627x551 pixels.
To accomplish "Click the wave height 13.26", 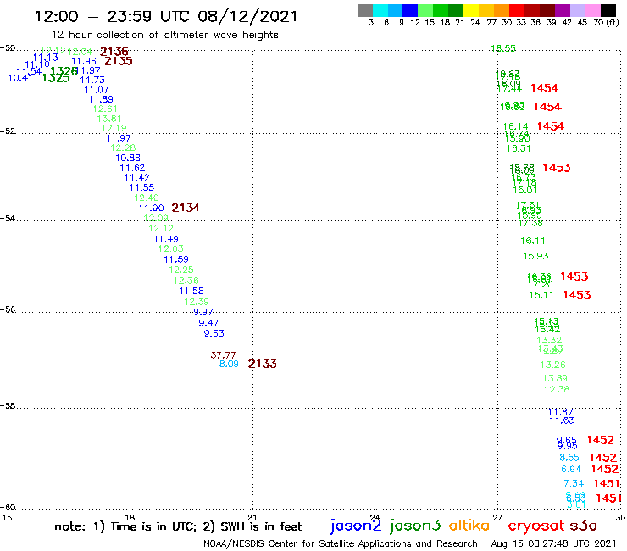I will [552, 365].
